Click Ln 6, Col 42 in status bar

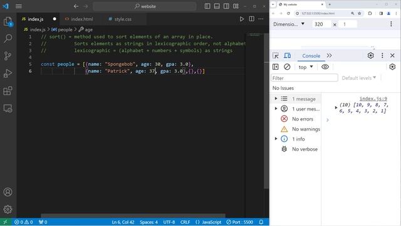pyautogui.click(x=123, y=222)
